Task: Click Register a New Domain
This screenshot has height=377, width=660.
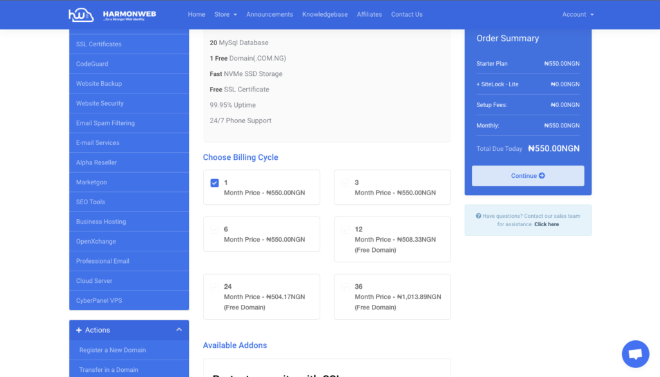Action: coord(129,350)
